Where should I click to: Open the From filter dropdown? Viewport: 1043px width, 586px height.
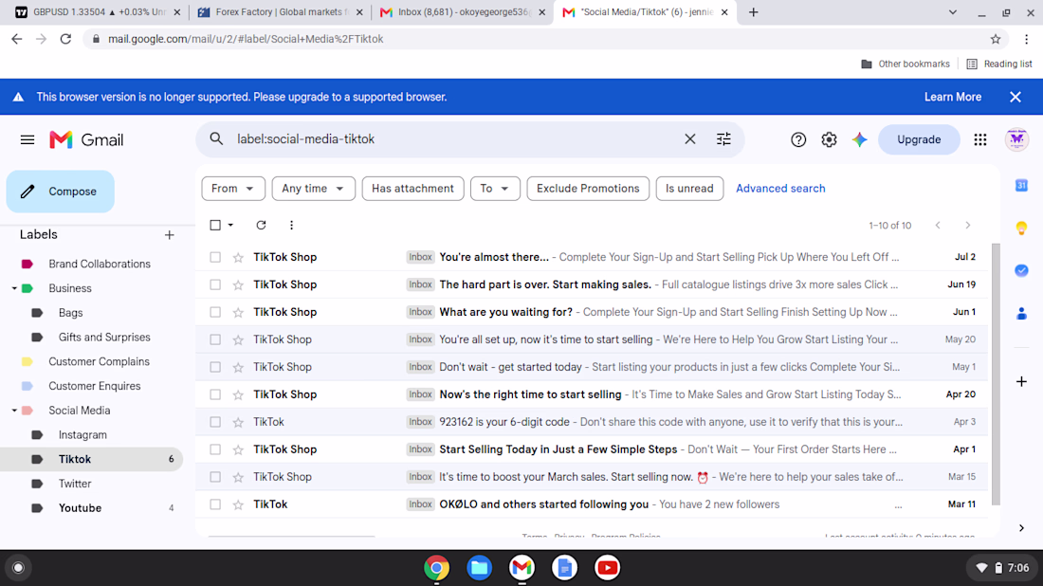coord(233,189)
